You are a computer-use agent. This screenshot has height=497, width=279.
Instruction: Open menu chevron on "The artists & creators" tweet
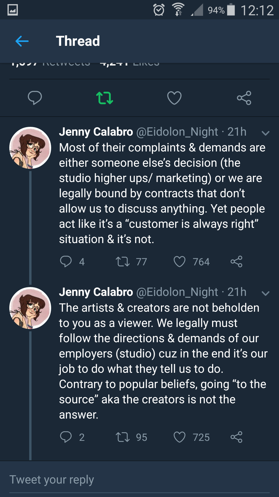click(x=265, y=293)
